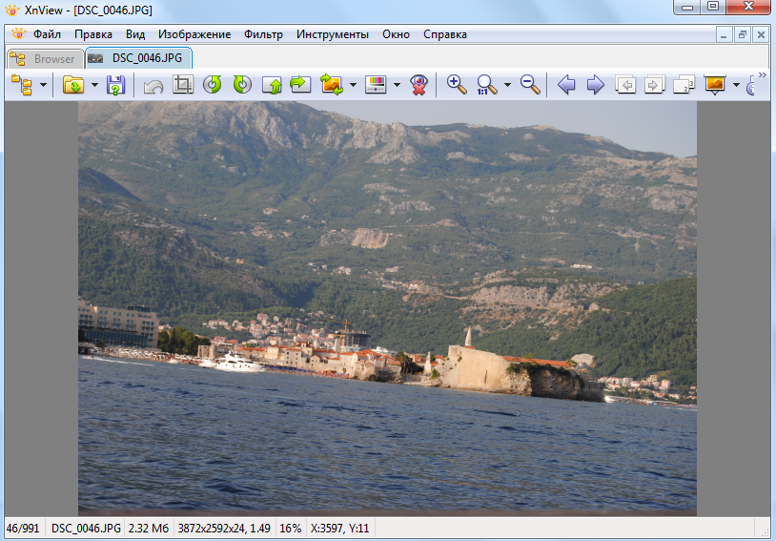Flip image vertically icon
The height and width of the screenshot is (541, 776).
272,85
